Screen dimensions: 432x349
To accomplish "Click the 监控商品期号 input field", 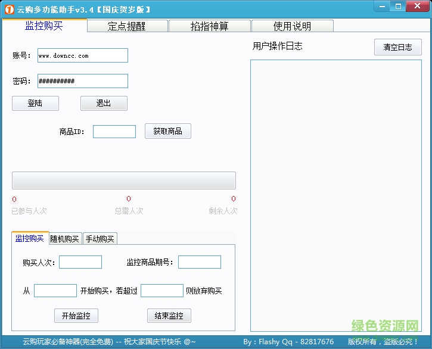I will [x=200, y=262].
